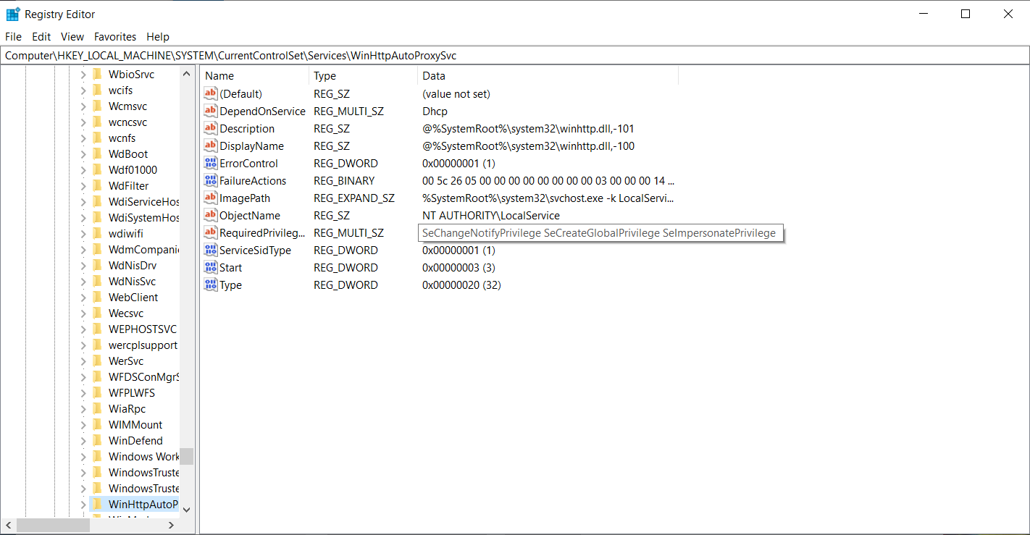The width and height of the screenshot is (1030, 535).
Task: Click the ServiceSidType DWORD icon
Action: 211,250
